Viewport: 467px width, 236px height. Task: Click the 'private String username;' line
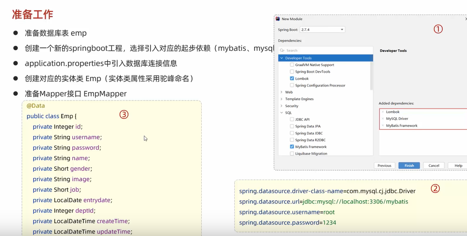[x=67, y=137]
